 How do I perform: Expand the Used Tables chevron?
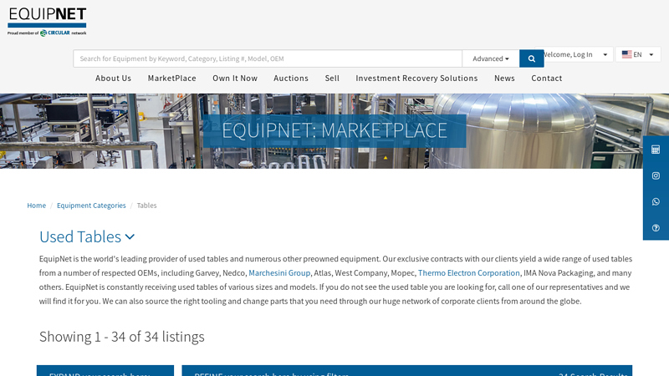[130, 237]
